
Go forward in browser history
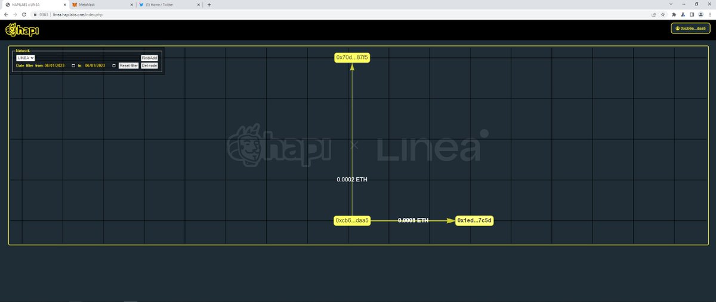click(x=15, y=14)
